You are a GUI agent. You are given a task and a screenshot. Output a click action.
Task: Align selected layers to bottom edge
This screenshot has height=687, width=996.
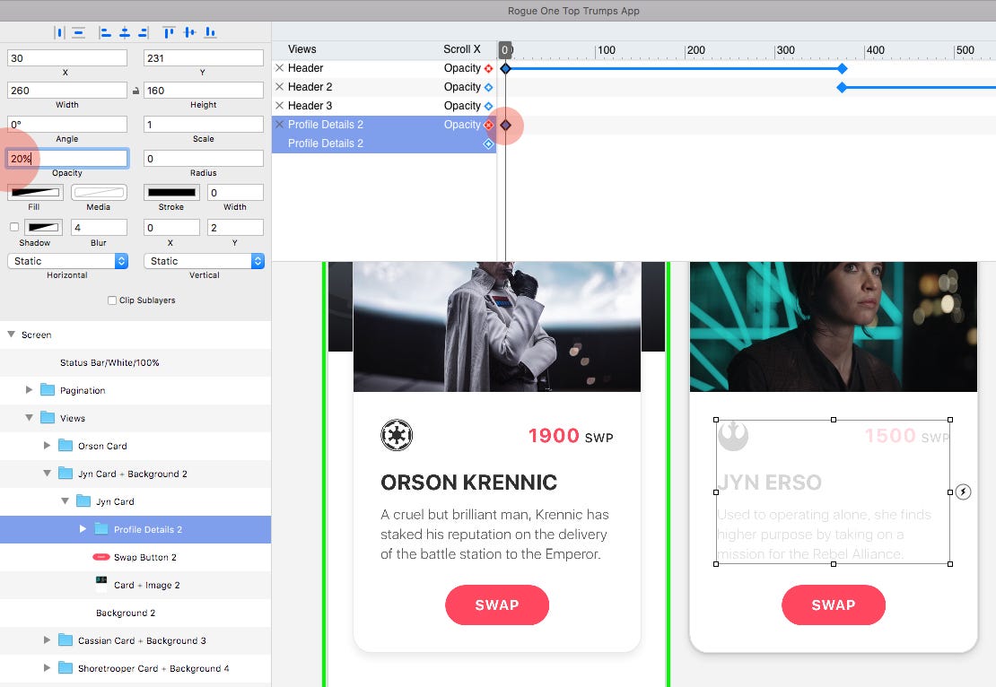pyautogui.click(x=210, y=32)
